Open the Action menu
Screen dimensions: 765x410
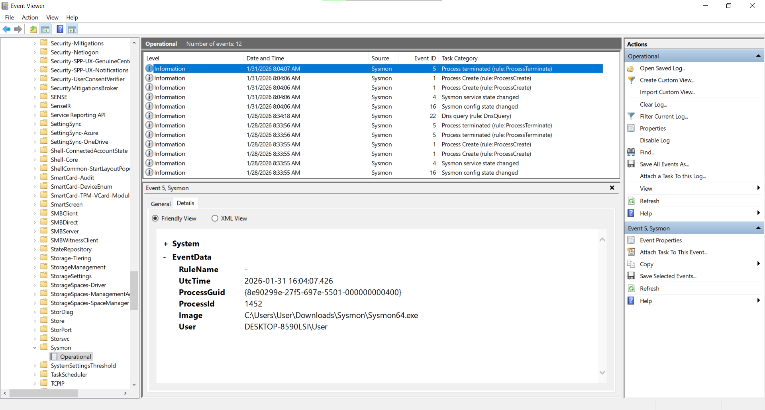point(30,17)
